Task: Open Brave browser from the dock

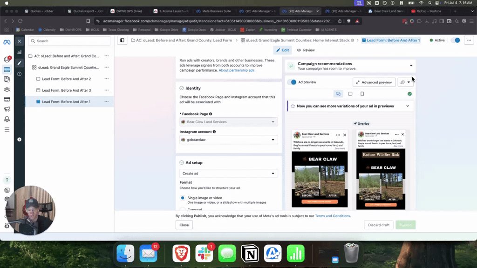Action: [x=181, y=254]
